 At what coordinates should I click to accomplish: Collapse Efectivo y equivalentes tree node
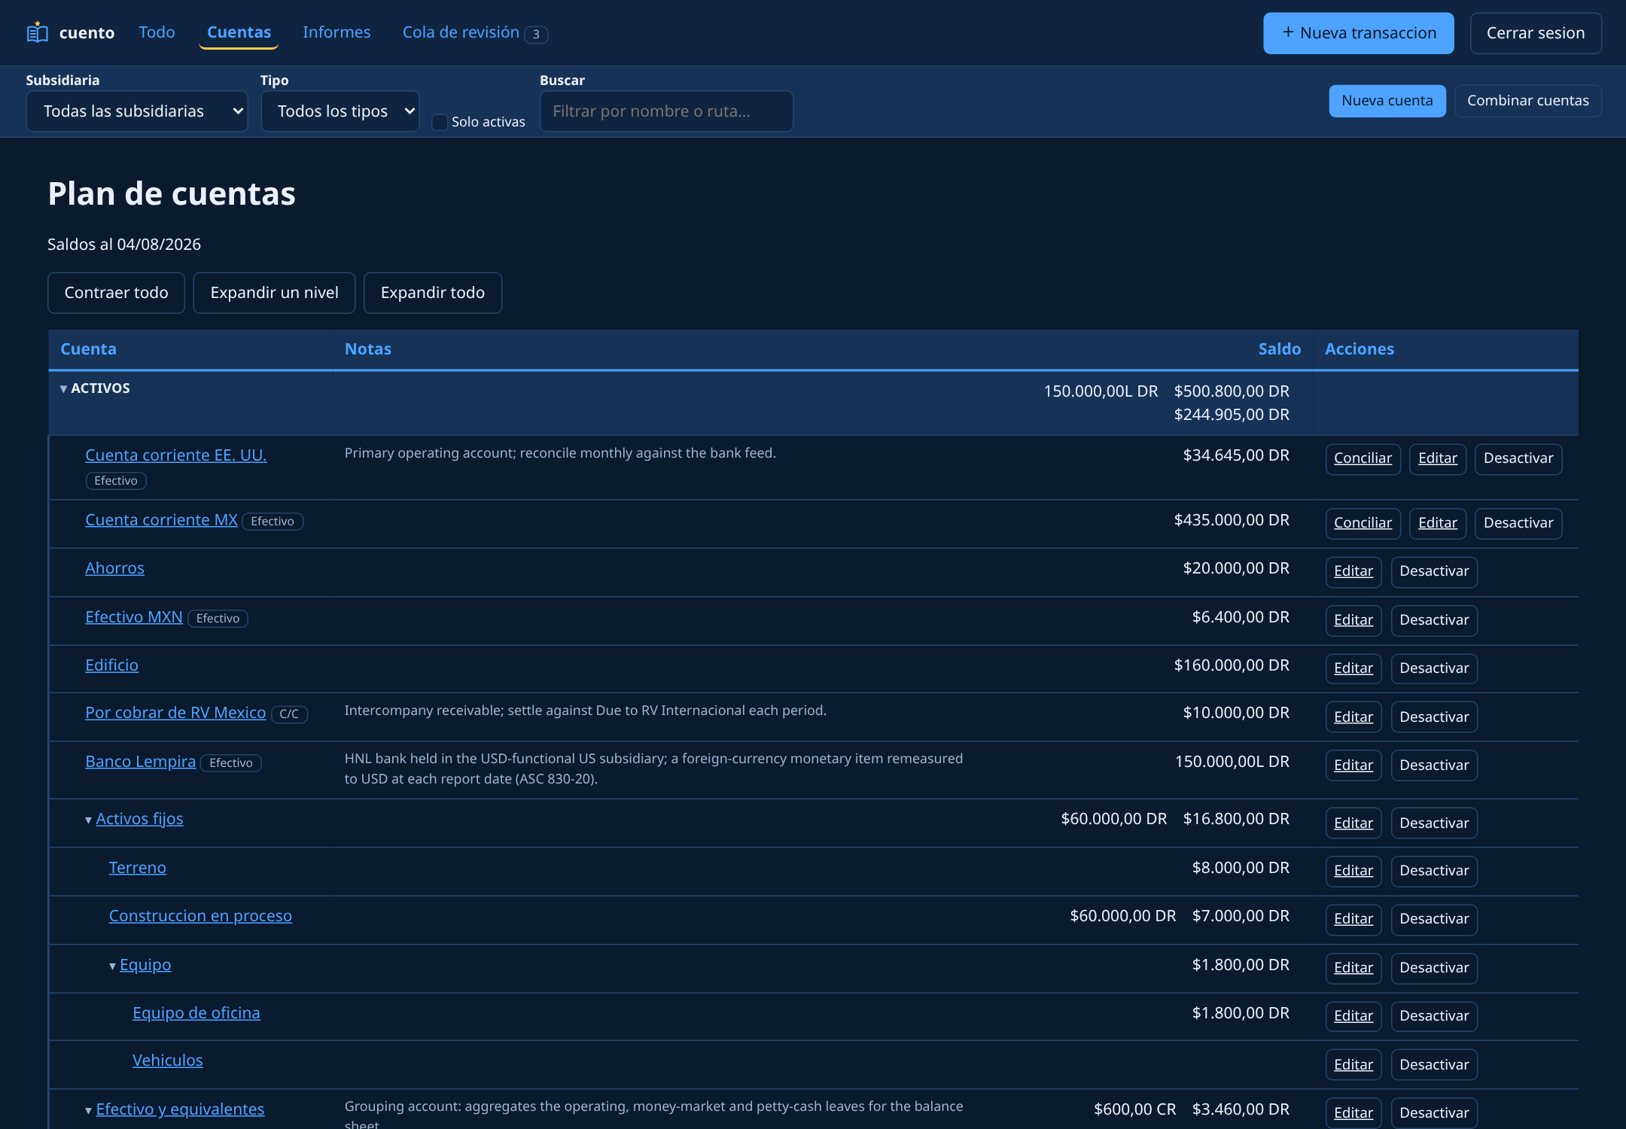(89, 1110)
